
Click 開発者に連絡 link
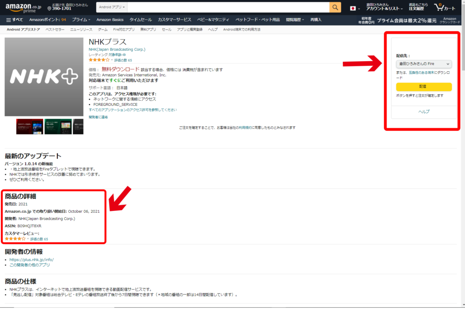coord(98,117)
